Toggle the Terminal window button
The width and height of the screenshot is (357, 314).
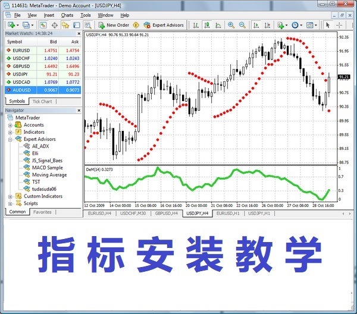coord(77,25)
